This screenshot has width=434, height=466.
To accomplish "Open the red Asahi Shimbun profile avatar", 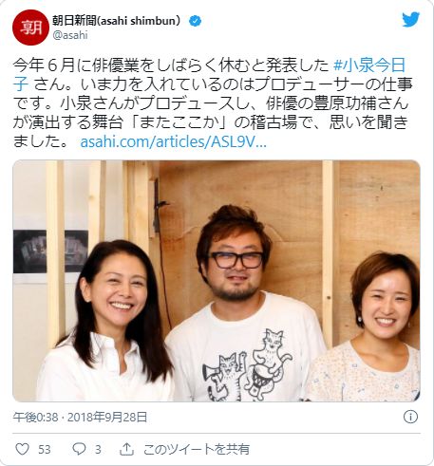I will coord(30,28).
